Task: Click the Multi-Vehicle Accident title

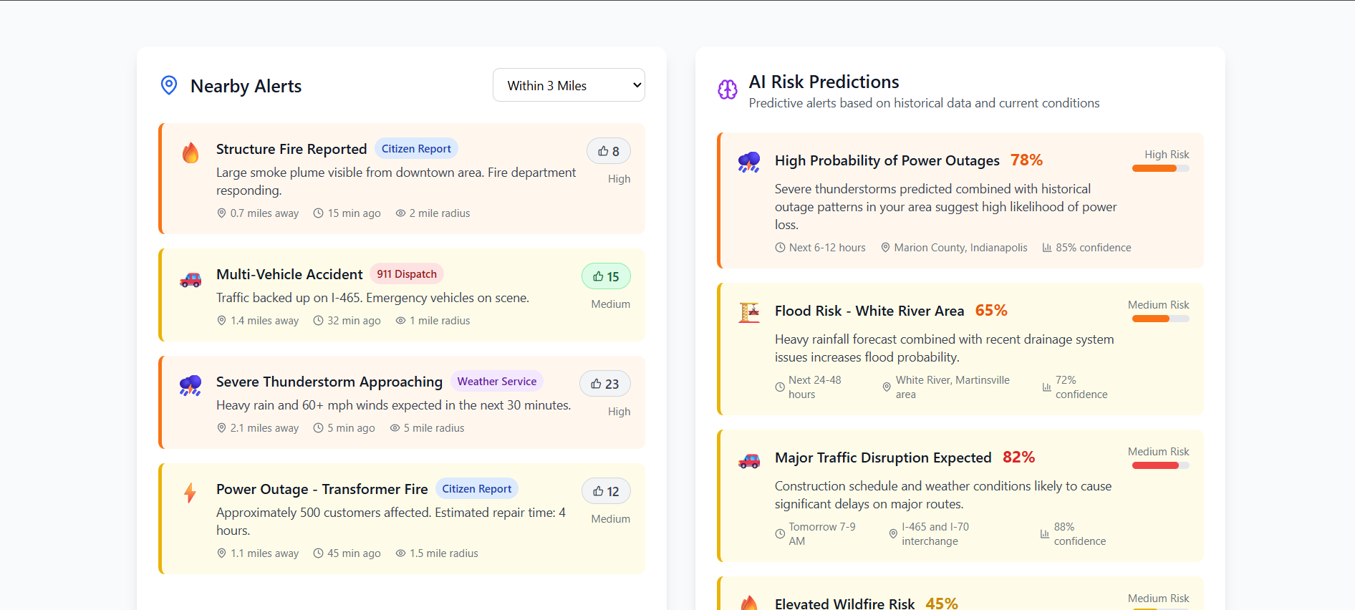Action: pyautogui.click(x=289, y=274)
